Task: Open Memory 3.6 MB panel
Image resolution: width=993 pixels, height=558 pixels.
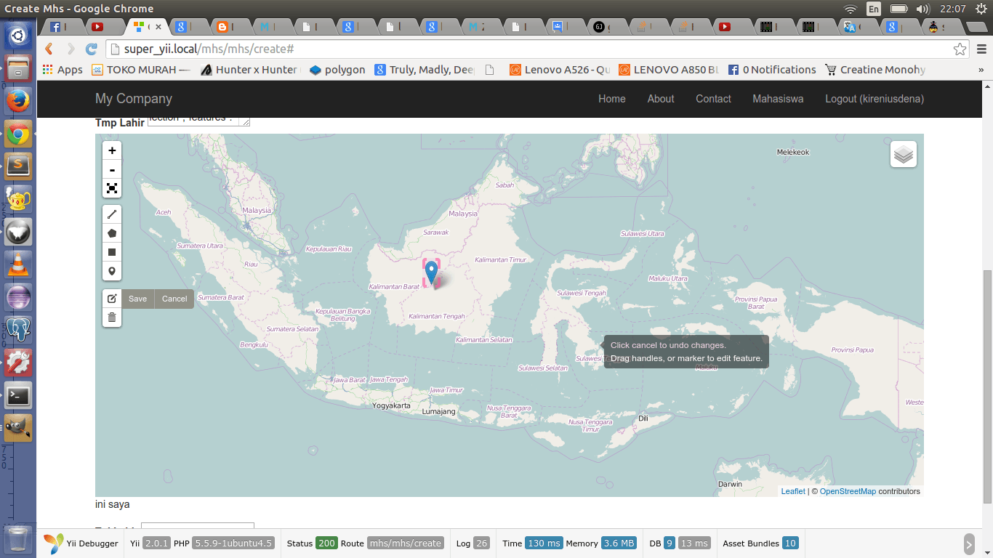Action: (601, 543)
